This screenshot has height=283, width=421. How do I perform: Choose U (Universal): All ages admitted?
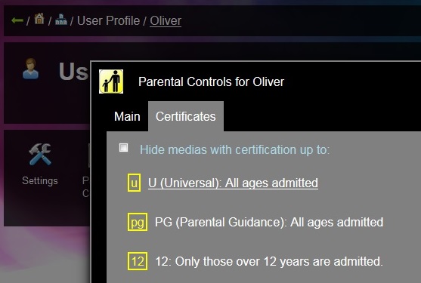point(233,183)
